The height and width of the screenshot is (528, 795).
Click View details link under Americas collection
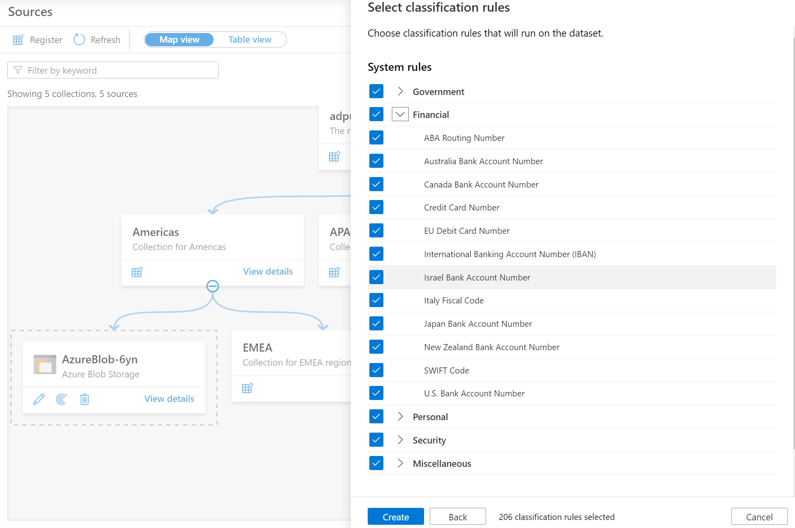[x=268, y=272]
